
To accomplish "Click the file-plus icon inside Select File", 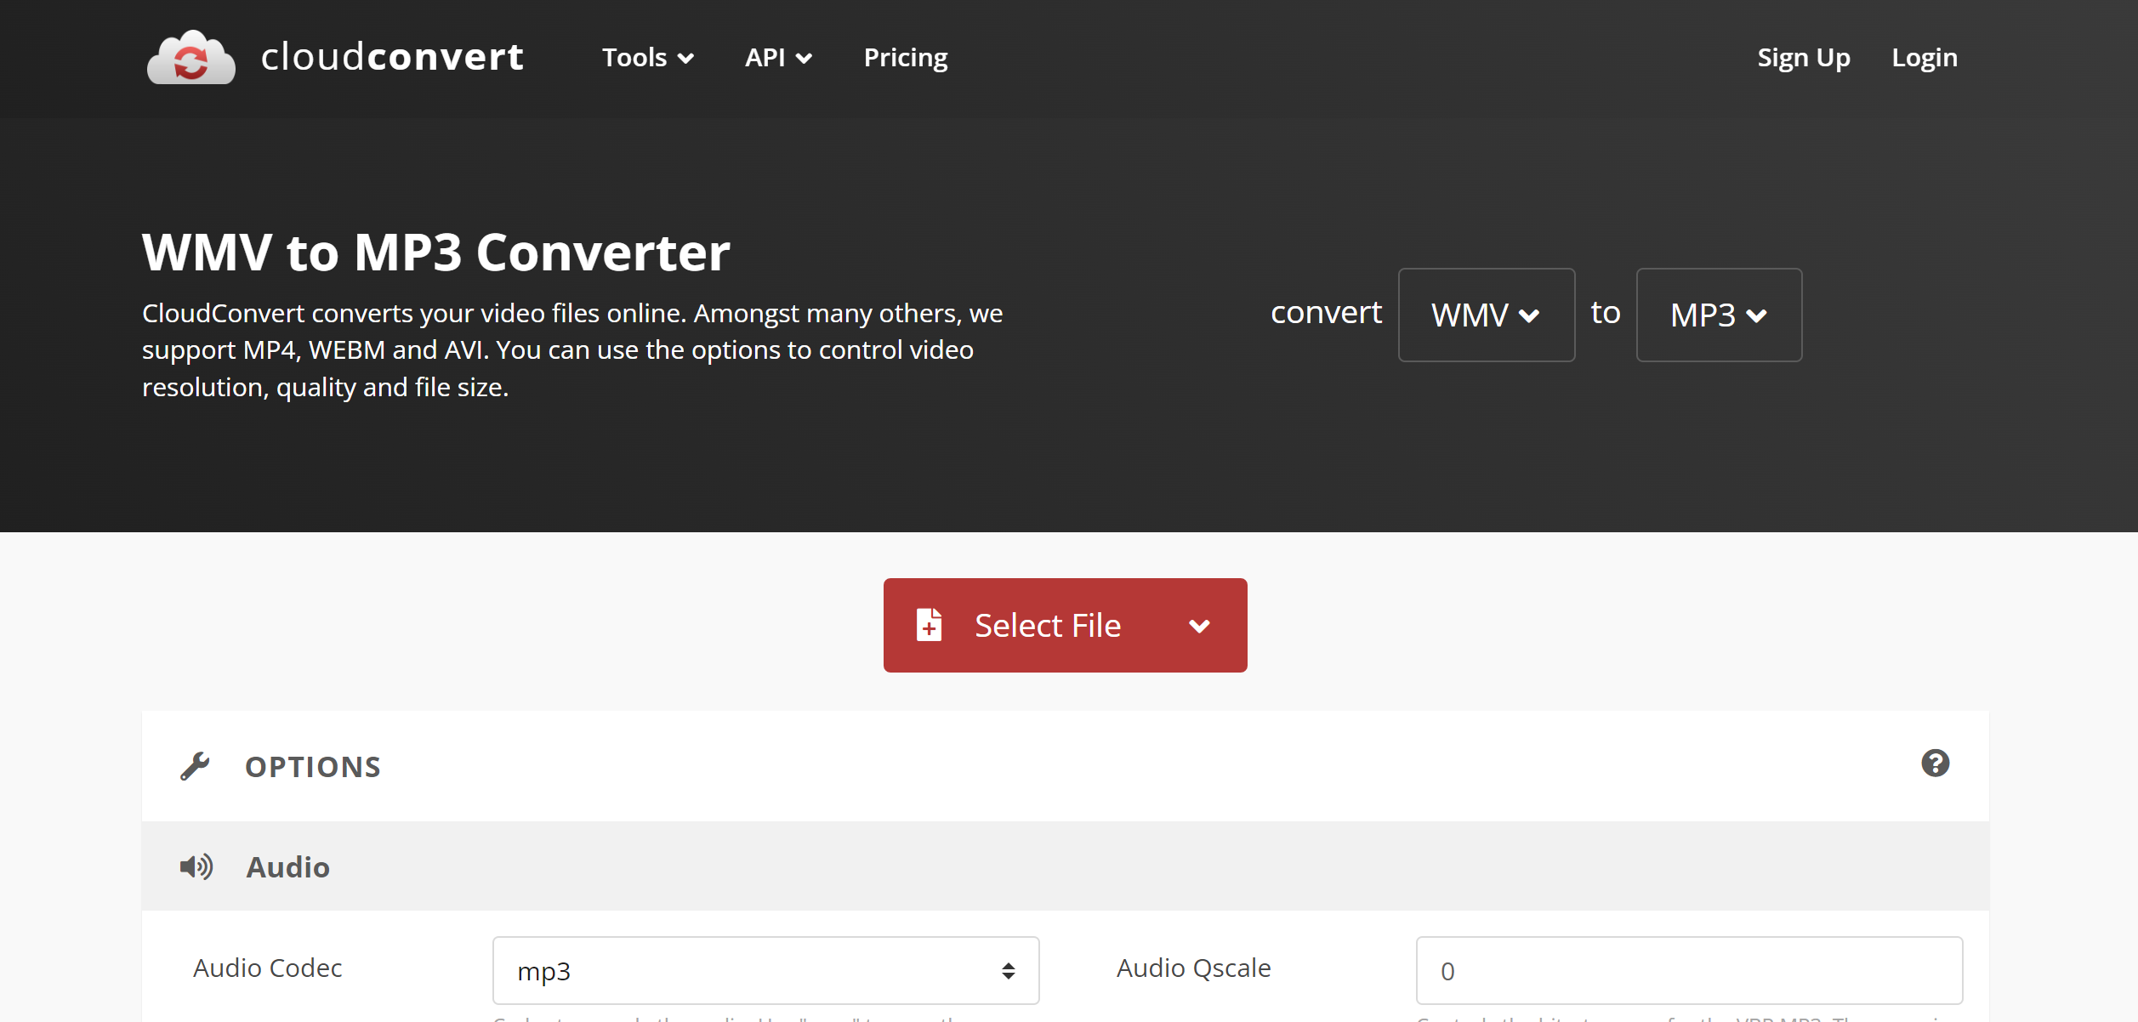I will click(930, 625).
